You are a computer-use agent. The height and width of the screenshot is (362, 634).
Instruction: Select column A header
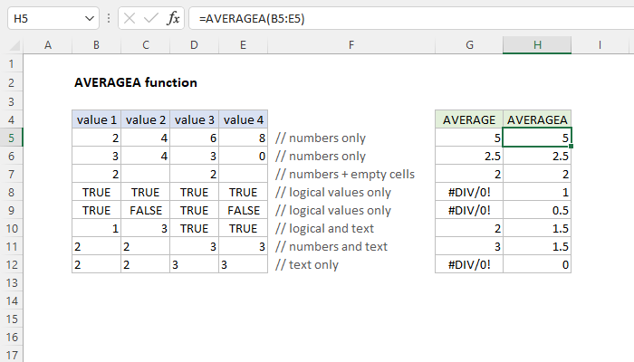click(48, 45)
